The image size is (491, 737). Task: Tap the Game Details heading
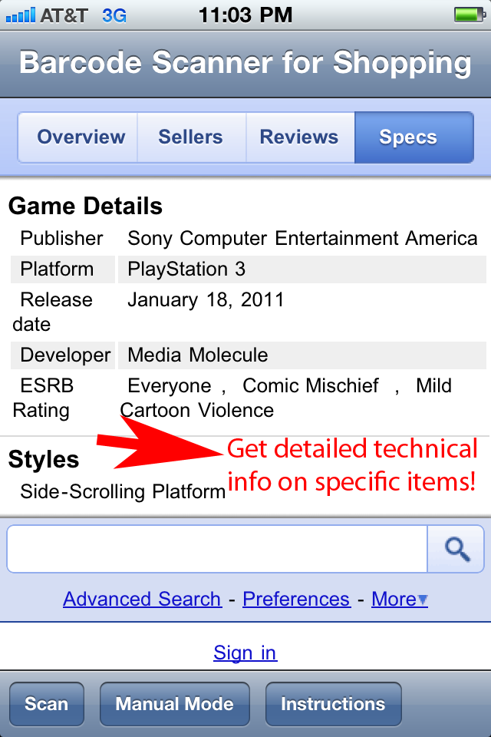pyautogui.click(x=85, y=207)
